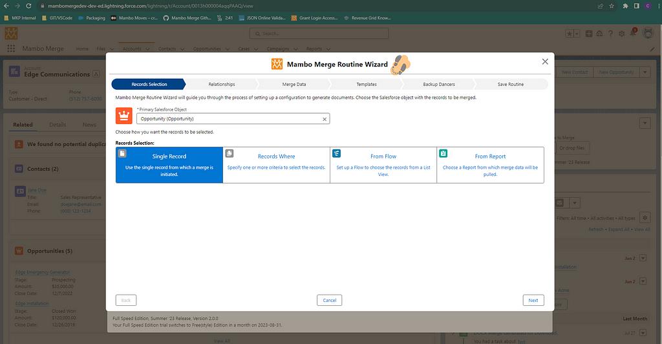Choose the Records Where selection option
The height and width of the screenshot is (344, 662).
(276, 165)
